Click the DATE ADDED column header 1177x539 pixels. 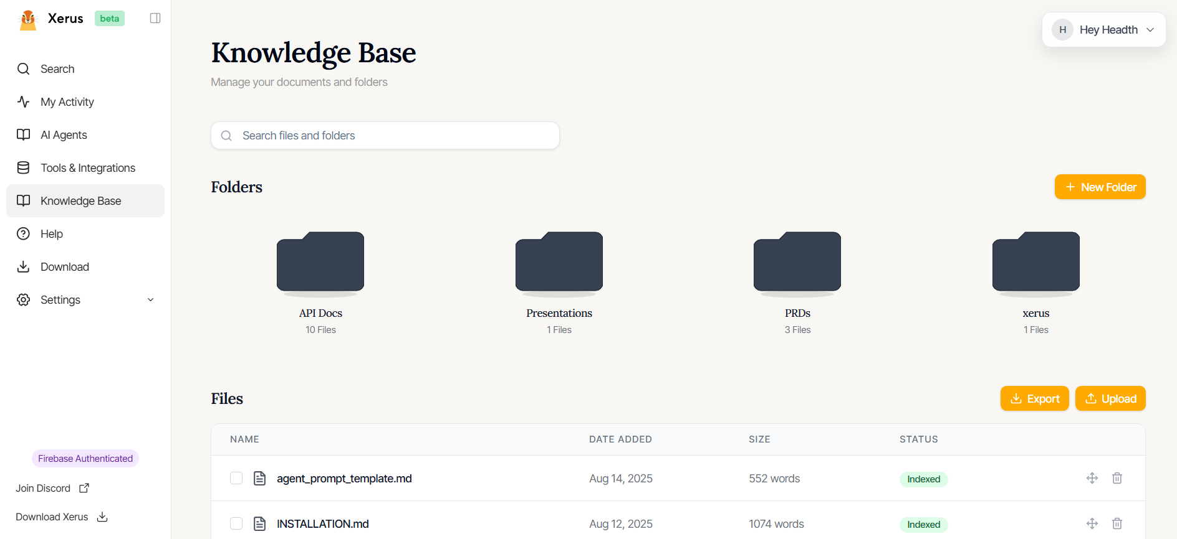click(620, 439)
